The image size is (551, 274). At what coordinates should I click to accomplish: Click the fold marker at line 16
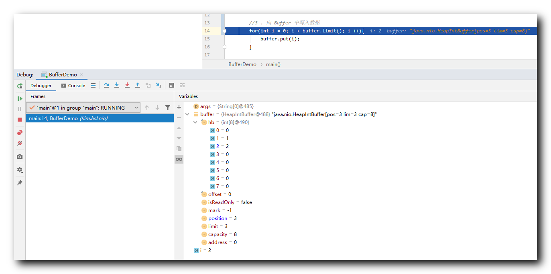click(x=225, y=47)
